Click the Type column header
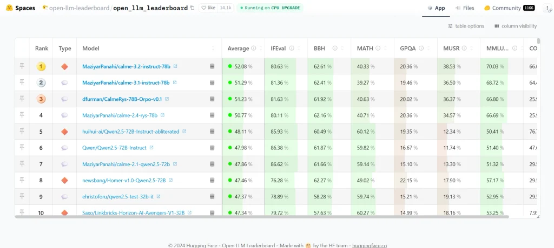The height and width of the screenshot is (248, 554). click(x=65, y=49)
